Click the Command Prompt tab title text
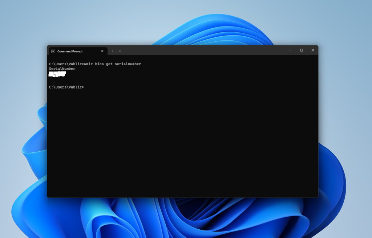This screenshot has height=238, width=372. point(70,51)
